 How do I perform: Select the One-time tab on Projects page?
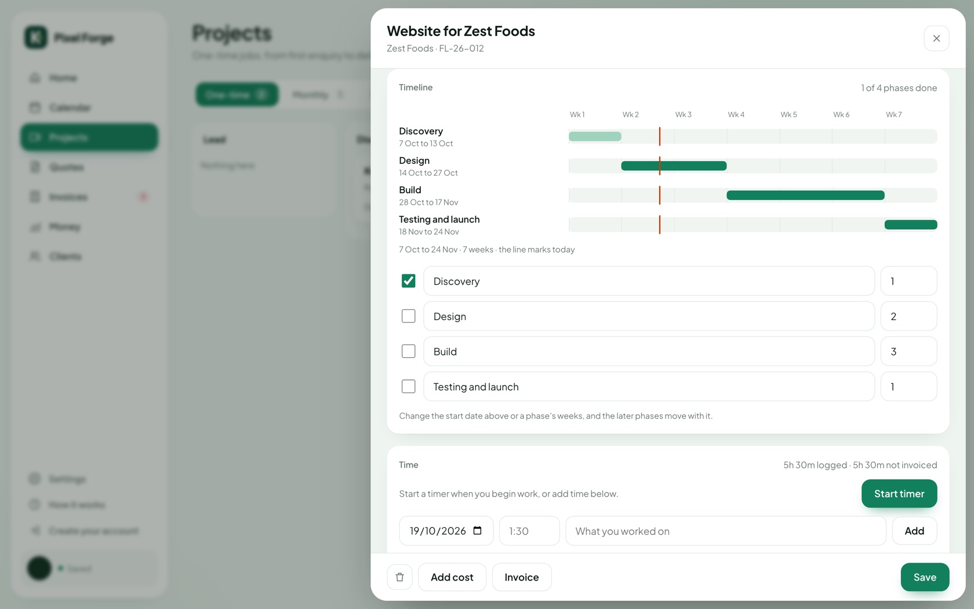[x=237, y=95]
